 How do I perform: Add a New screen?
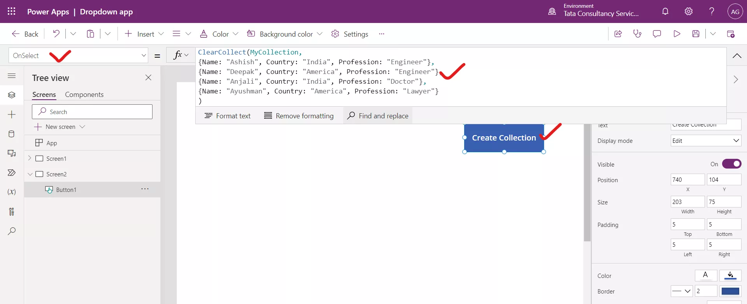click(60, 127)
